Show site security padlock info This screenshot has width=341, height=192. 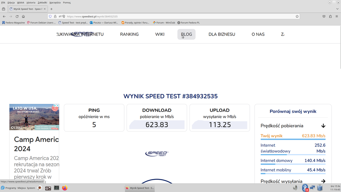coord(55,16)
